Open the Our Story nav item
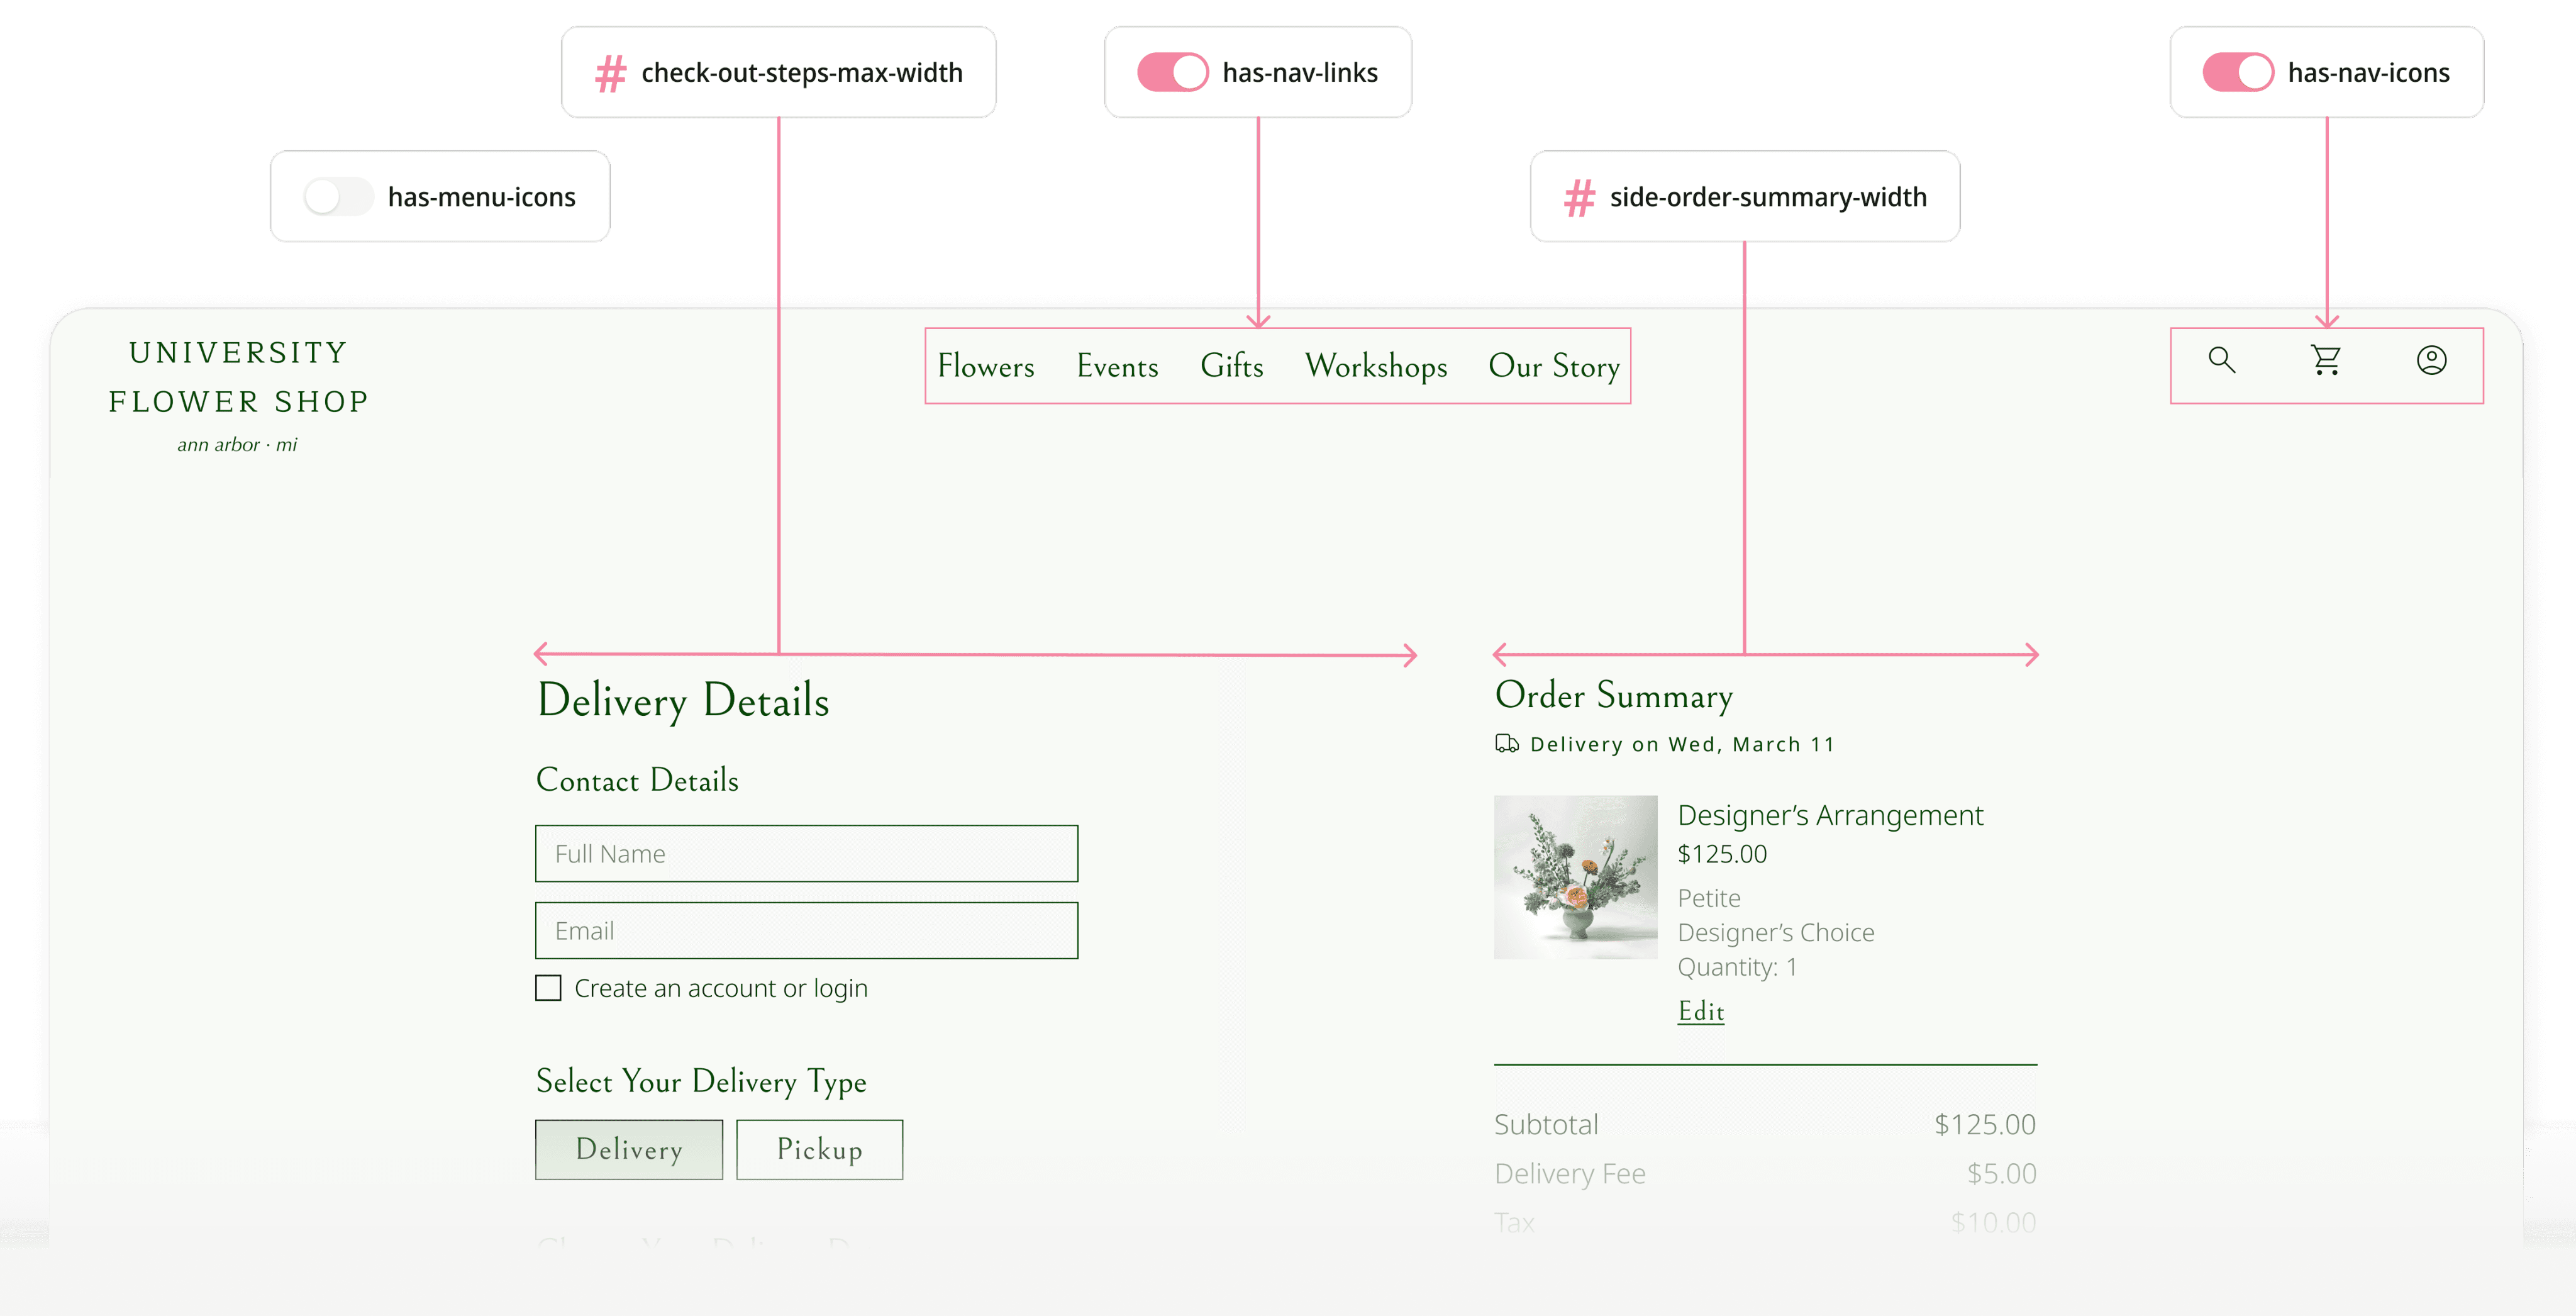The image size is (2576, 1316). (1553, 366)
